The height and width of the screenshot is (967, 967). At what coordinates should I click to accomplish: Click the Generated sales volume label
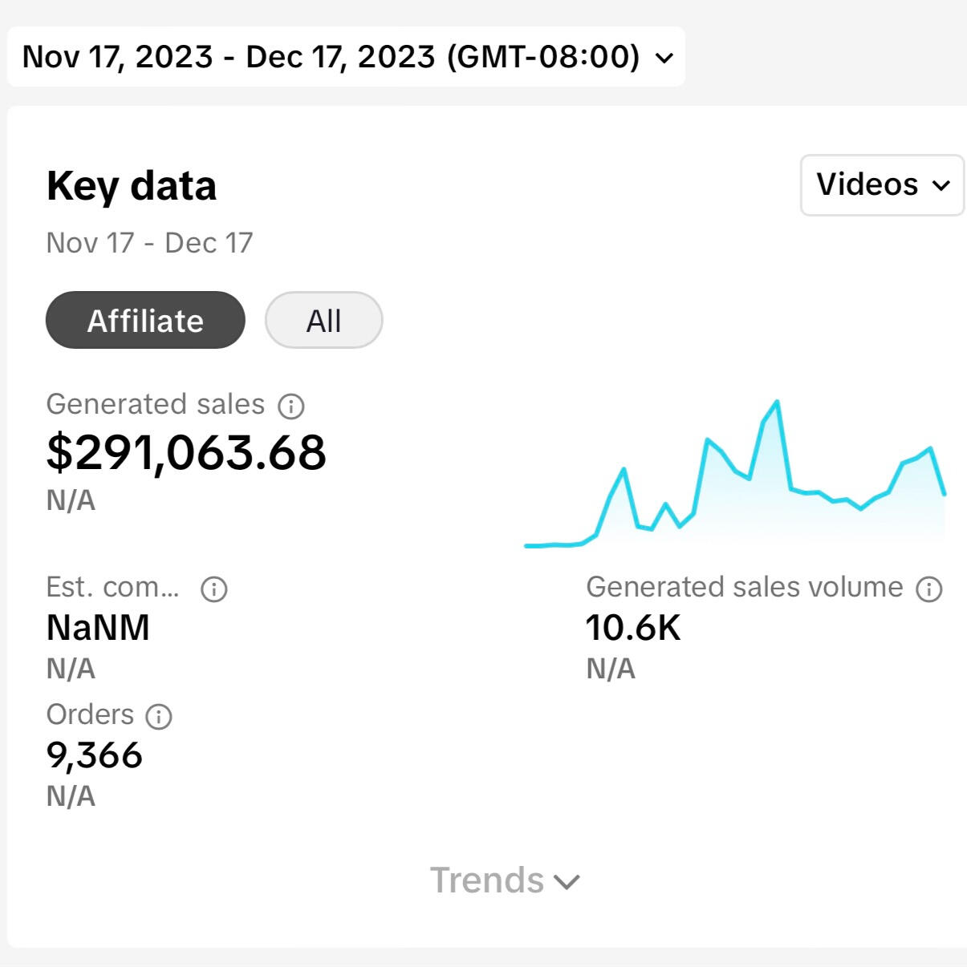coord(744,588)
